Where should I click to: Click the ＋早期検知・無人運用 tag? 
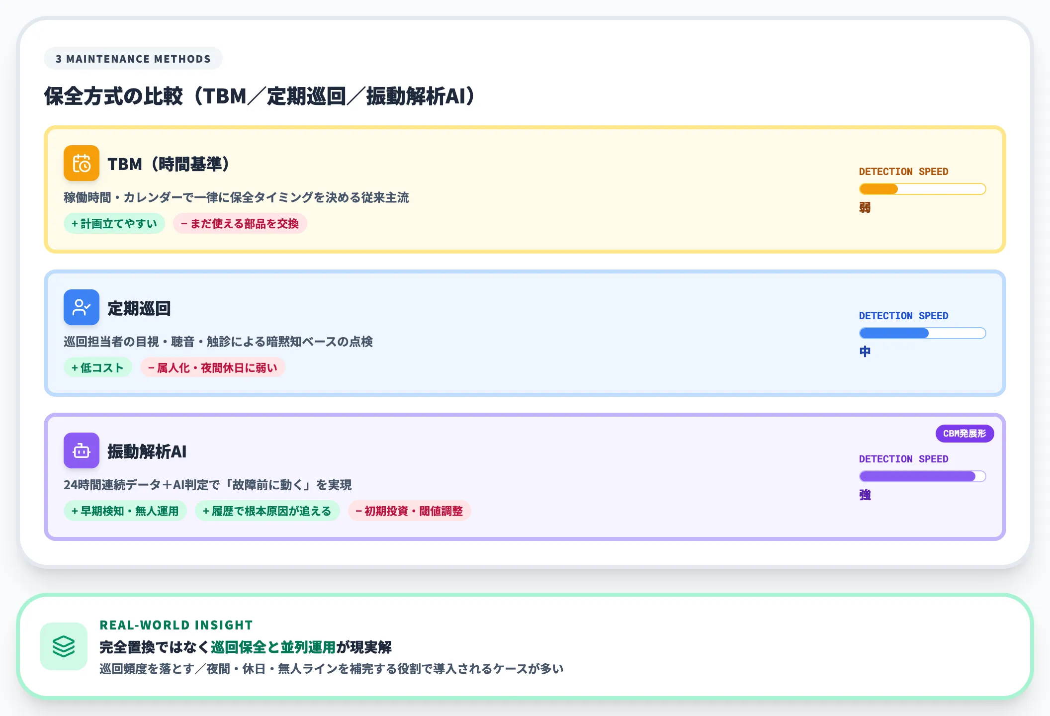pos(125,511)
